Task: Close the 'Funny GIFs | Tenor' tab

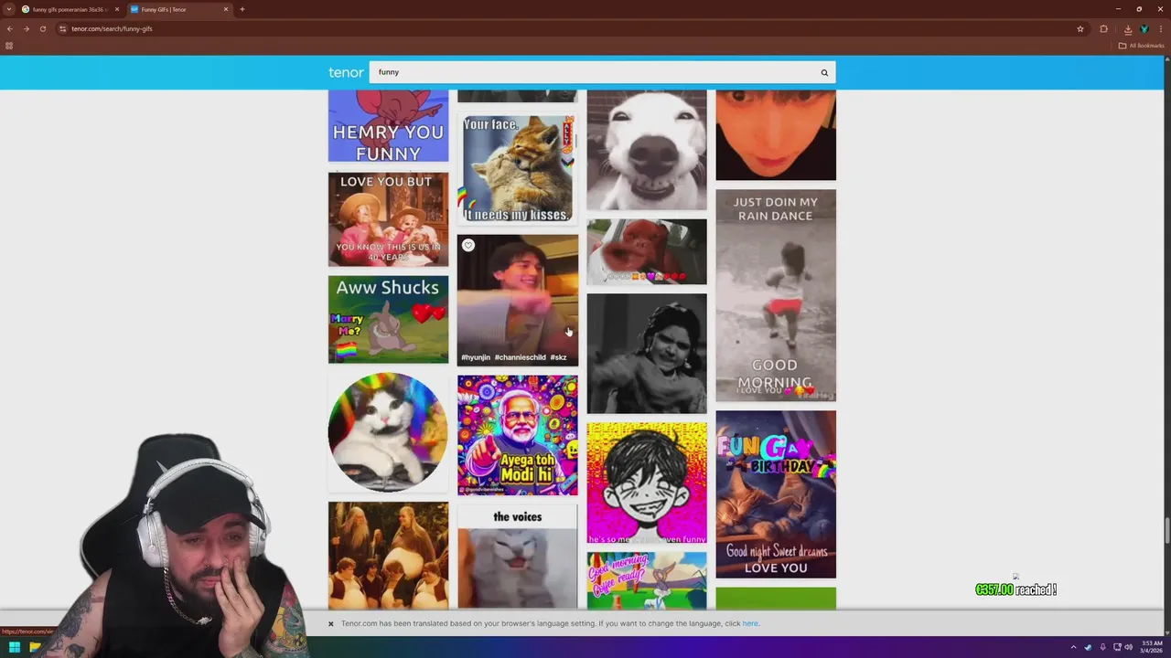Action: (226, 9)
